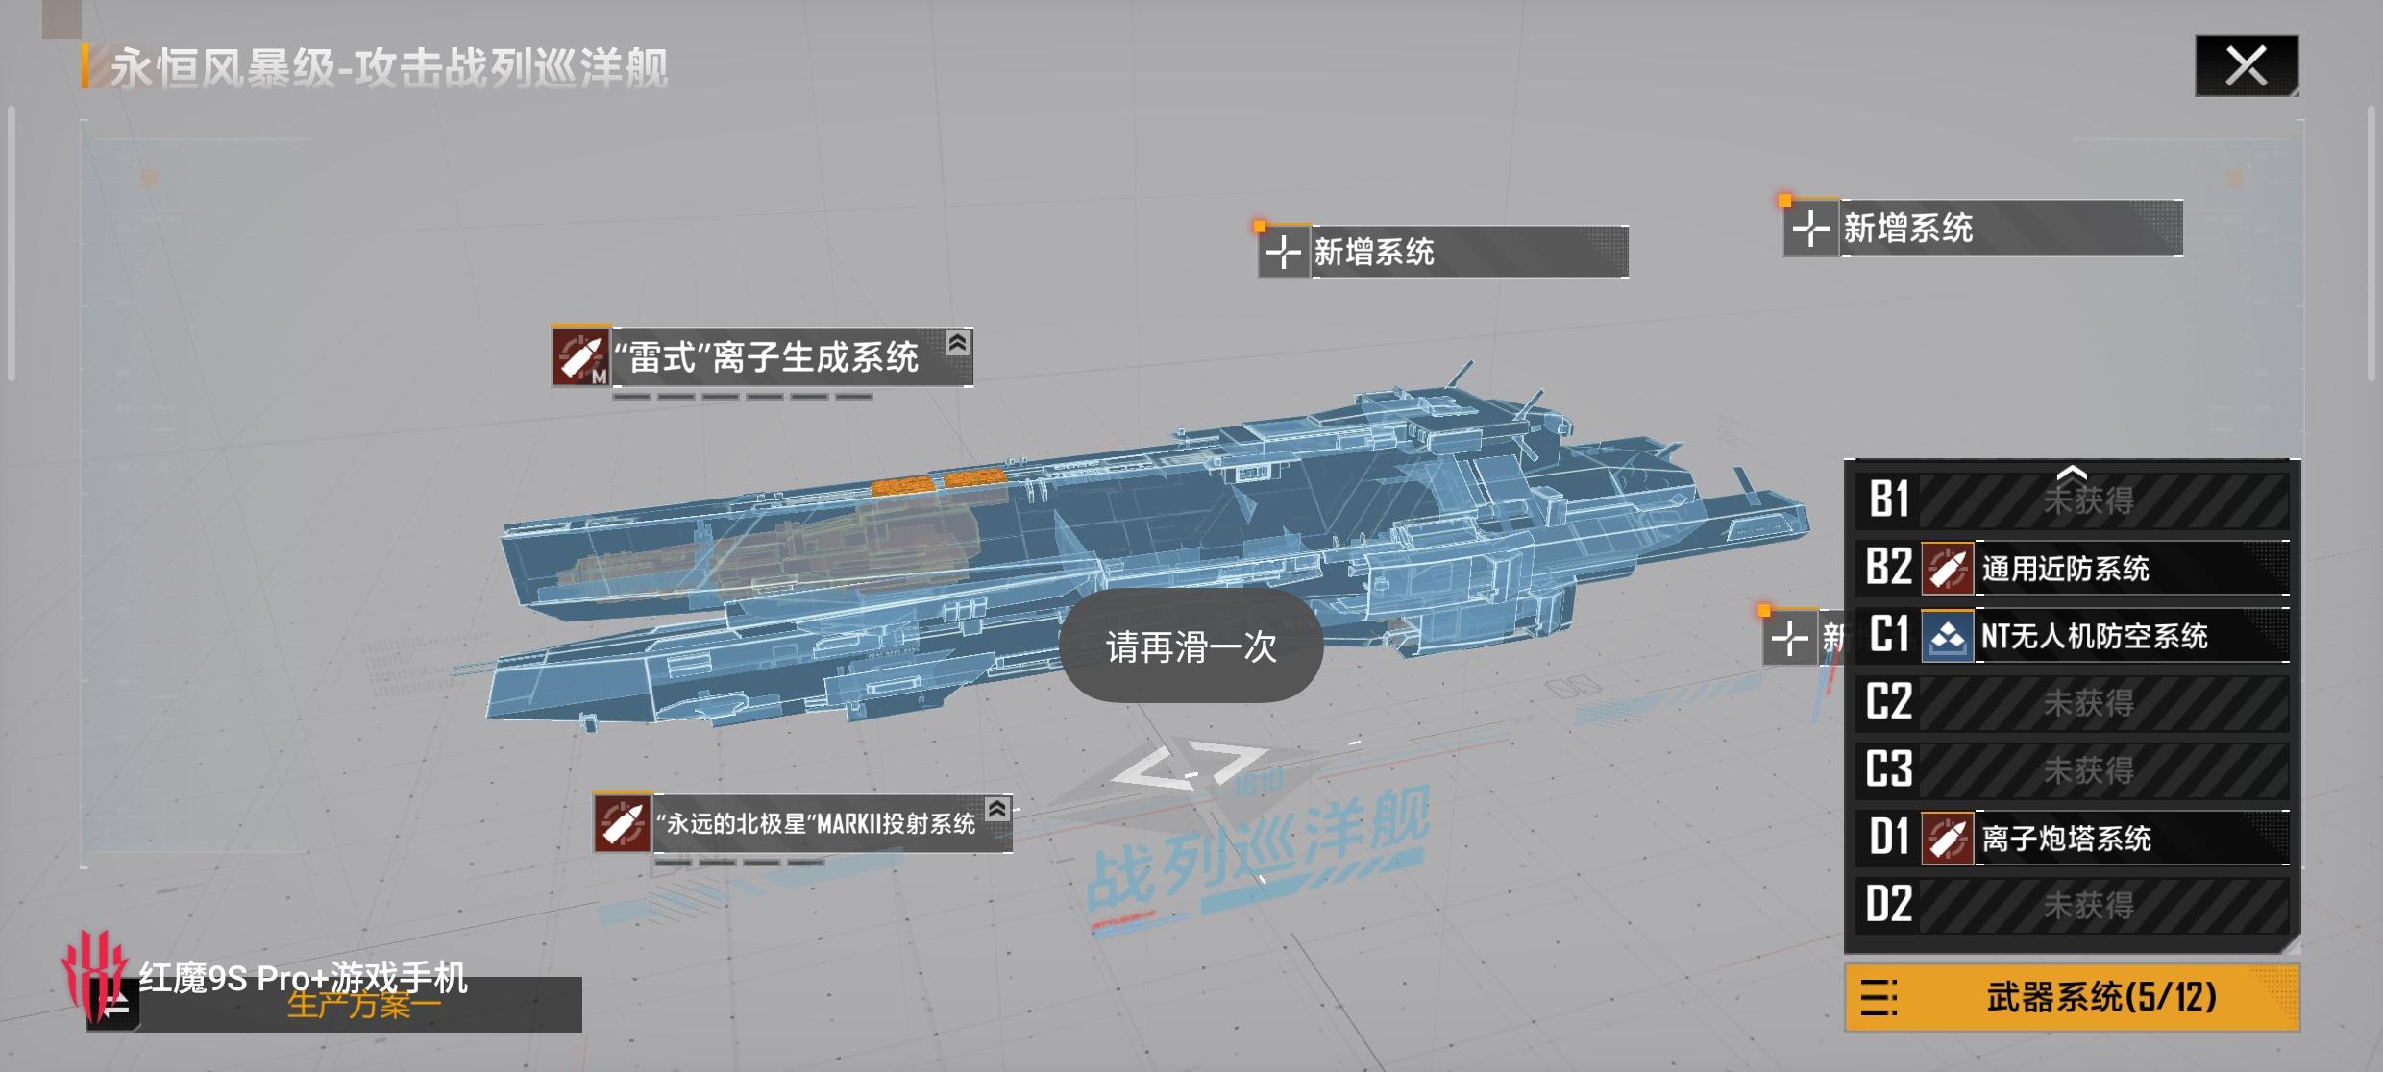This screenshot has width=2383, height=1072.
Task: Click the B2 通用近防系统 weapon icon
Action: click(x=1947, y=569)
